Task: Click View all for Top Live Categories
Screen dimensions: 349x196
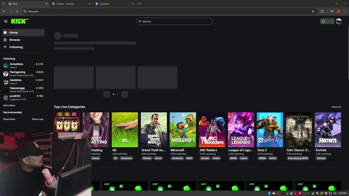Action: 336,107
